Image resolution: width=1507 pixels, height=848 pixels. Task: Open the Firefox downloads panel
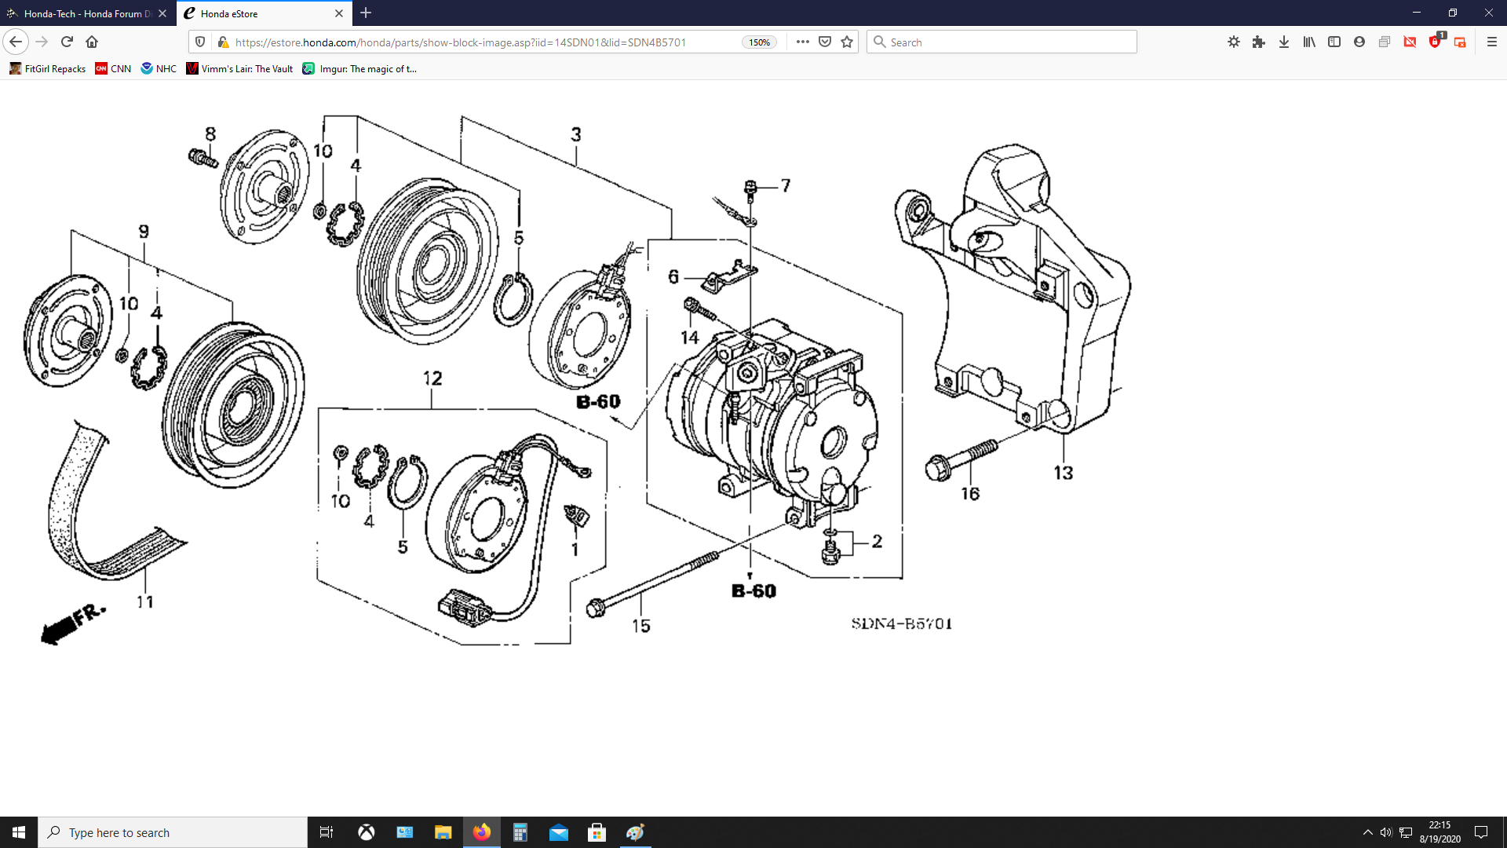click(1284, 42)
